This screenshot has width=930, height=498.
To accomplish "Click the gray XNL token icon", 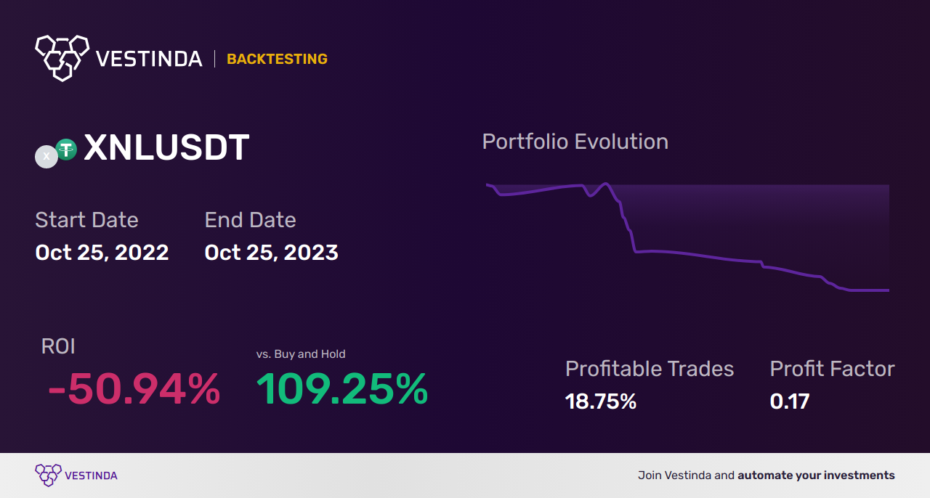I will 46,156.
